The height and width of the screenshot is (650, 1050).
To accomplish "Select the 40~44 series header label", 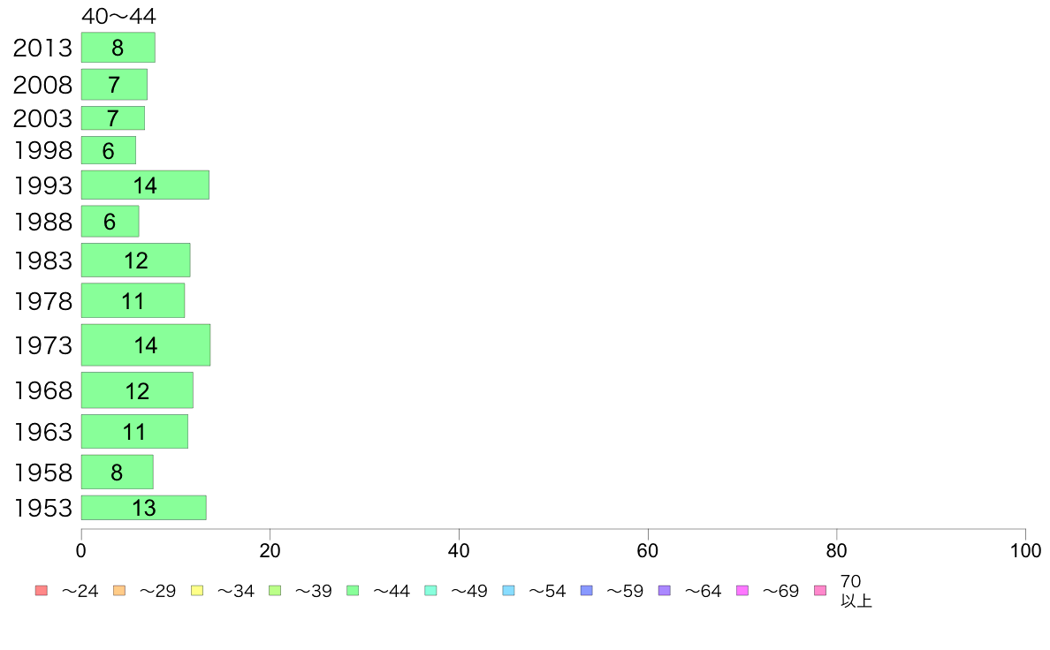I will click(118, 16).
